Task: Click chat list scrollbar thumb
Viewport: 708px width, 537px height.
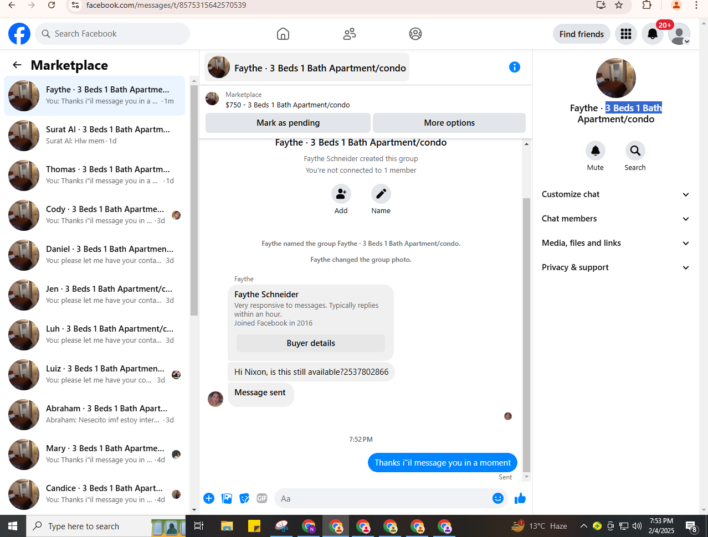Action: [x=194, y=200]
